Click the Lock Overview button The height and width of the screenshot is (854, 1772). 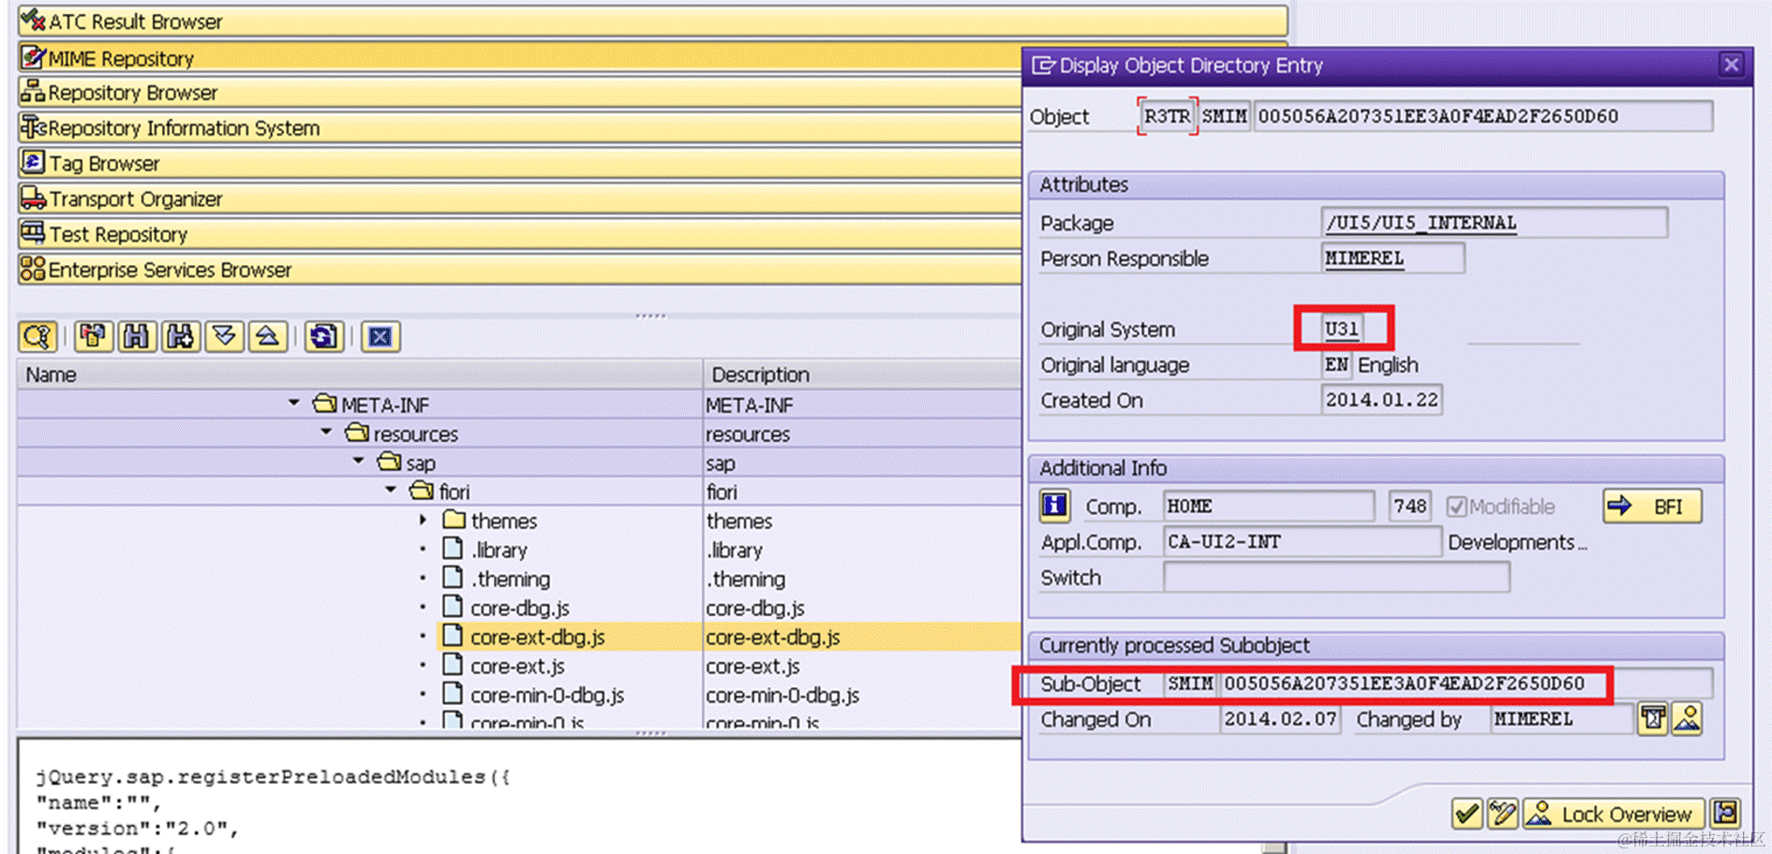1613,813
